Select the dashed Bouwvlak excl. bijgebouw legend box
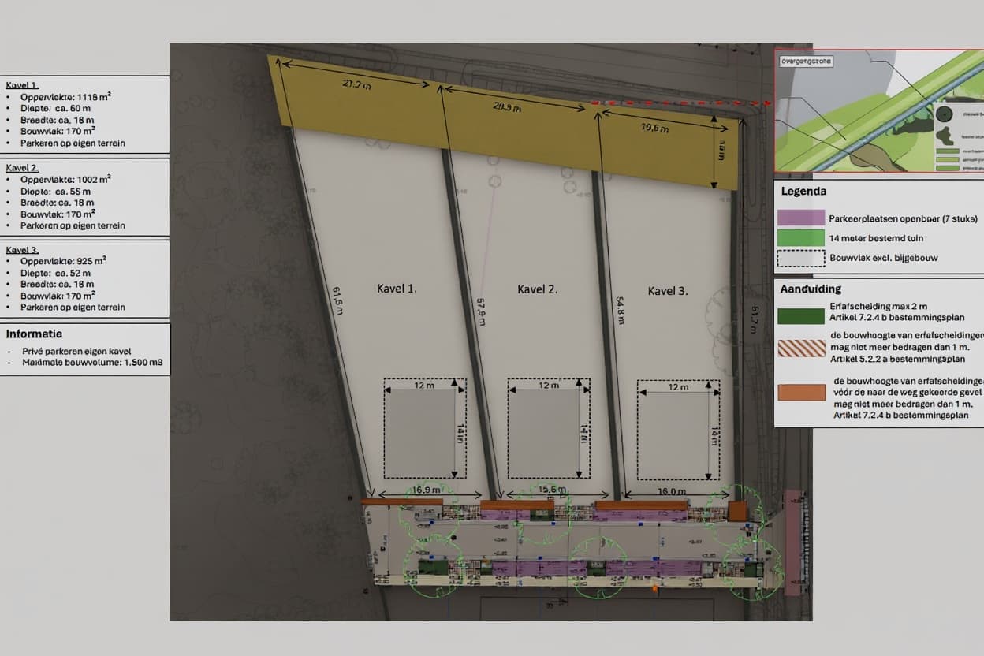984x656 pixels. (800, 259)
